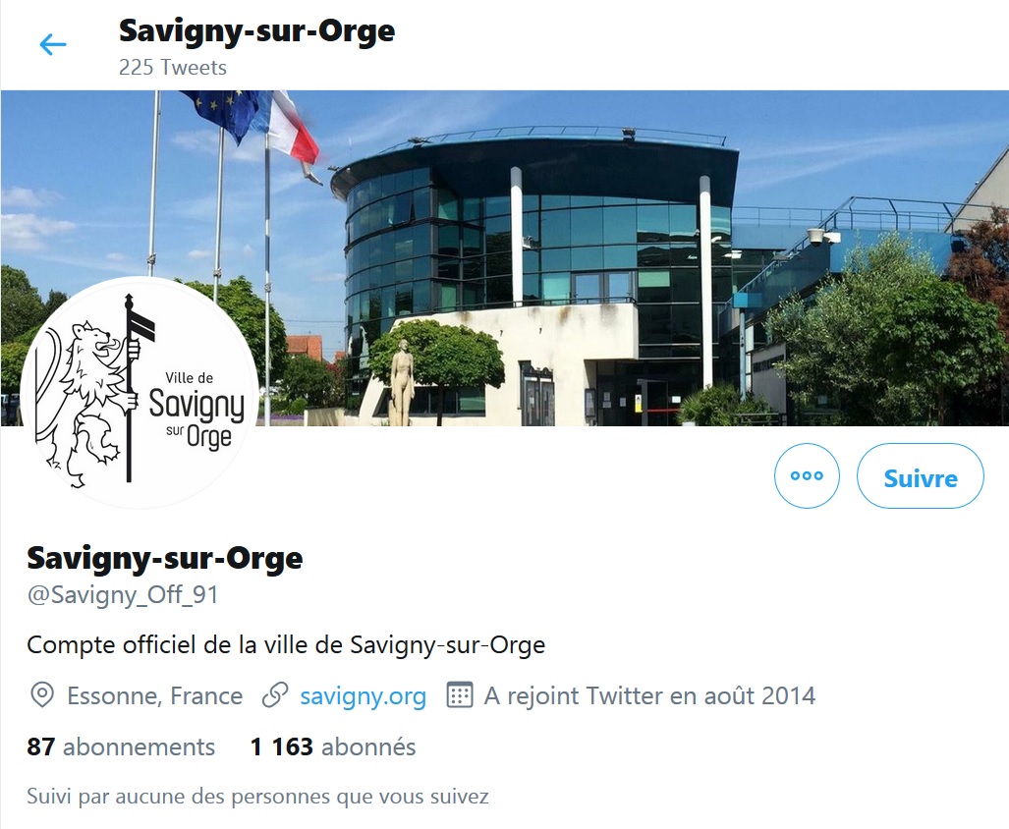Image resolution: width=1009 pixels, height=829 pixels.
Task: Click 'Suivi par aucune des personnes' text
Action: pos(257,797)
